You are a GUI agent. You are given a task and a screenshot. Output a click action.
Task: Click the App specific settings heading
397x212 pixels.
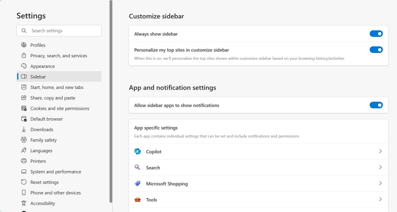pos(156,128)
